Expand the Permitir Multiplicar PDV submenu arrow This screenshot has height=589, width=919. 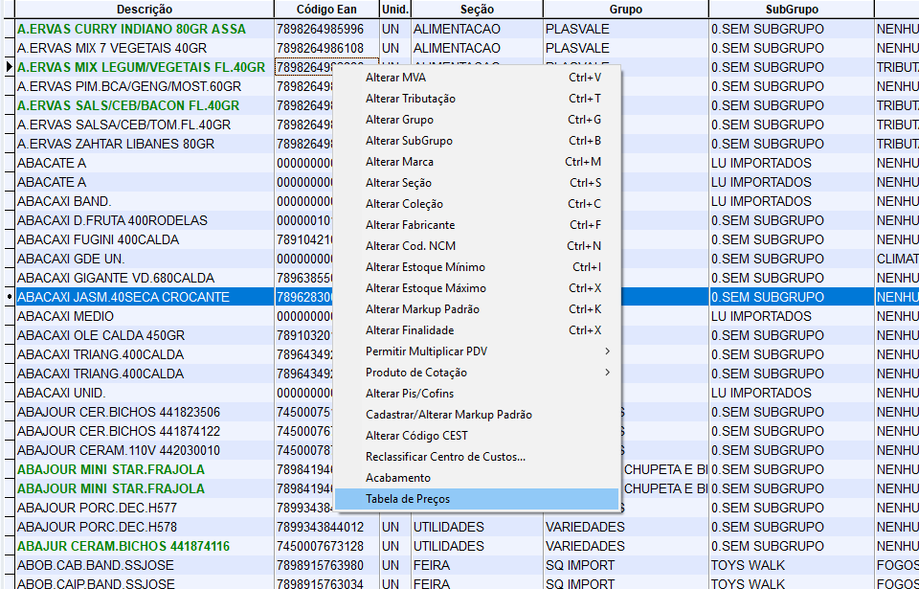point(607,351)
